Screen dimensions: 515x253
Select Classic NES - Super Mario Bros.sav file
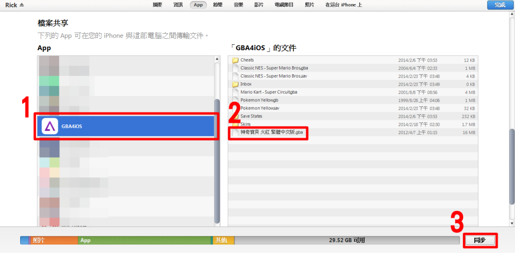click(353, 76)
